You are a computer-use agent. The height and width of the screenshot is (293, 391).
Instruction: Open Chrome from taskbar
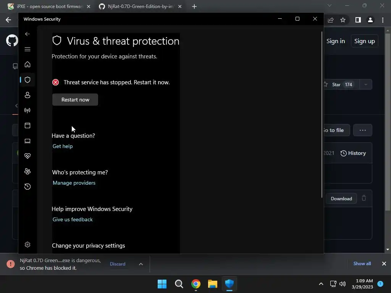point(196,284)
